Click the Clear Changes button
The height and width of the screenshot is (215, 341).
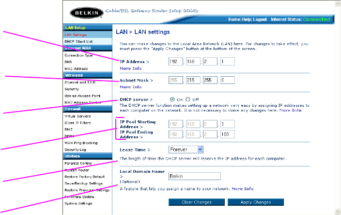197,202
